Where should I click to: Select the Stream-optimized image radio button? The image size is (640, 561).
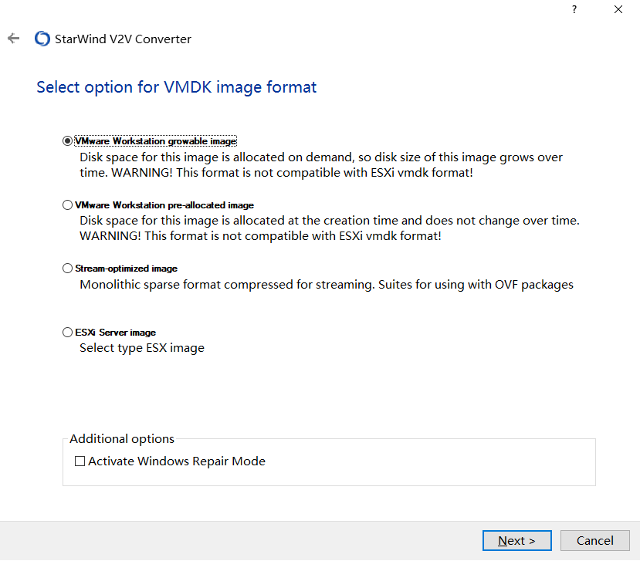point(68,269)
